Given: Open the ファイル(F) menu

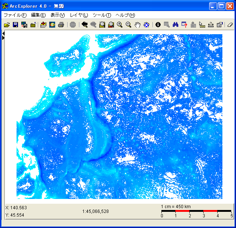Looking at the screenshot, I should click(x=15, y=15).
